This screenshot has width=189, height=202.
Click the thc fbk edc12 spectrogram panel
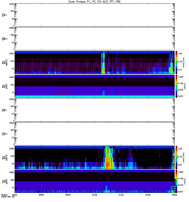pos(94,158)
